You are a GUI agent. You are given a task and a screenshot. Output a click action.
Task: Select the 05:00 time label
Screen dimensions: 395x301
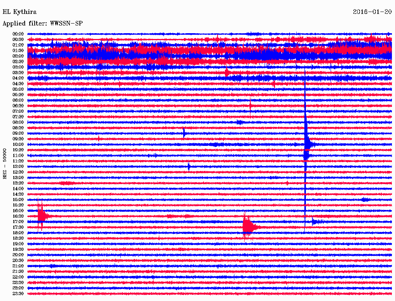pyautogui.click(x=18, y=89)
